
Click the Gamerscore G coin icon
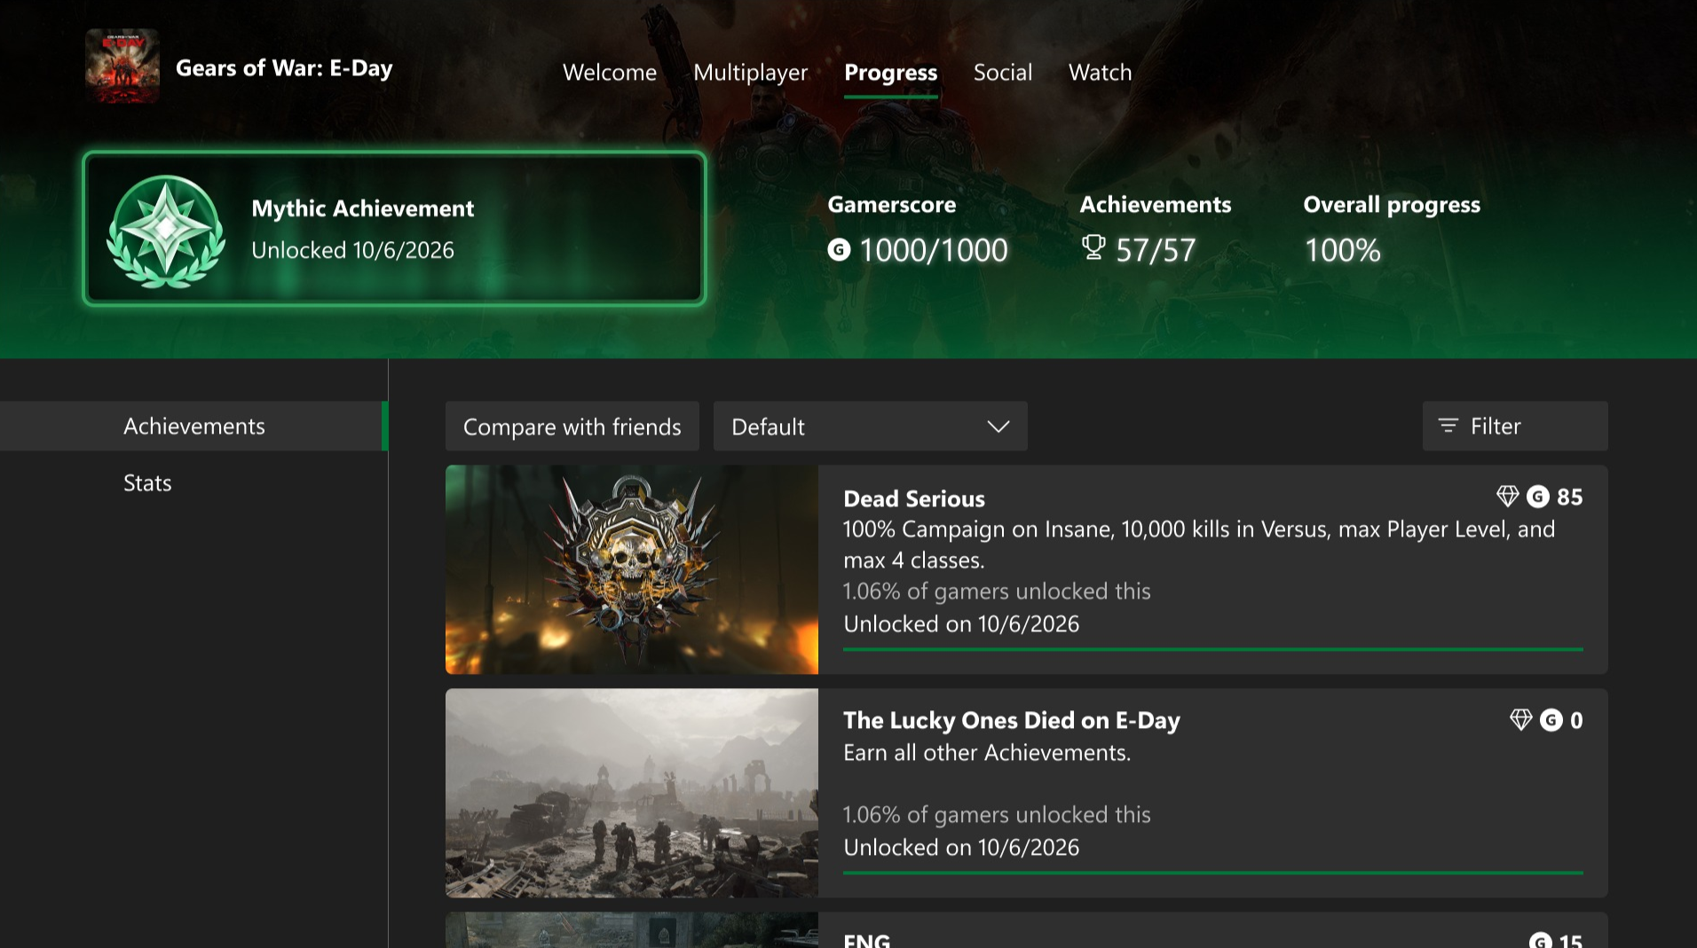(x=839, y=250)
